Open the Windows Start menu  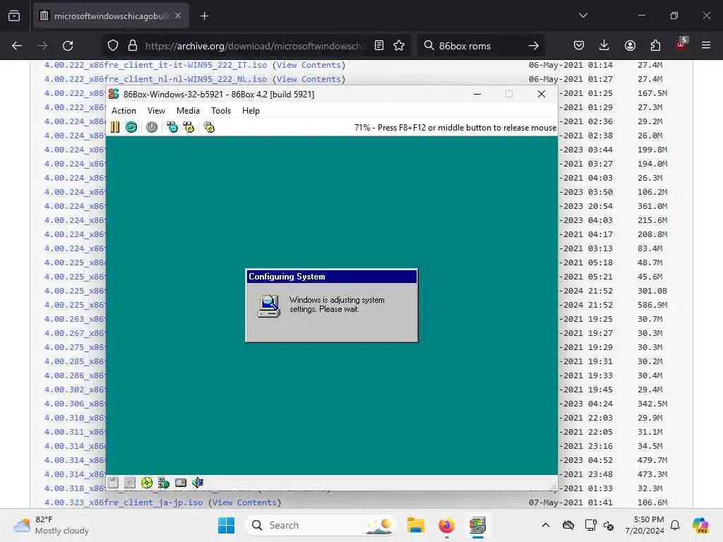pyautogui.click(x=226, y=525)
